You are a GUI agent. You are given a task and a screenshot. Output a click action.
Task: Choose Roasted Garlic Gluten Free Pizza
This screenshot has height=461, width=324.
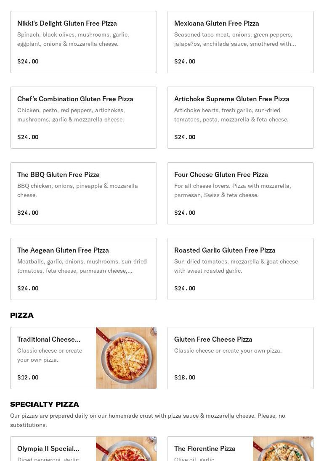tap(225, 250)
